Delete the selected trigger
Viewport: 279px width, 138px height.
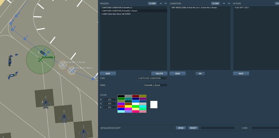click(x=159, y=74)
